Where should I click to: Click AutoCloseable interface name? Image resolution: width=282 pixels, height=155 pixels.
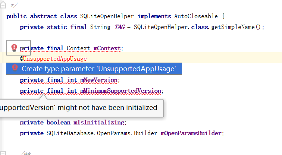click(x=196, y=16)
